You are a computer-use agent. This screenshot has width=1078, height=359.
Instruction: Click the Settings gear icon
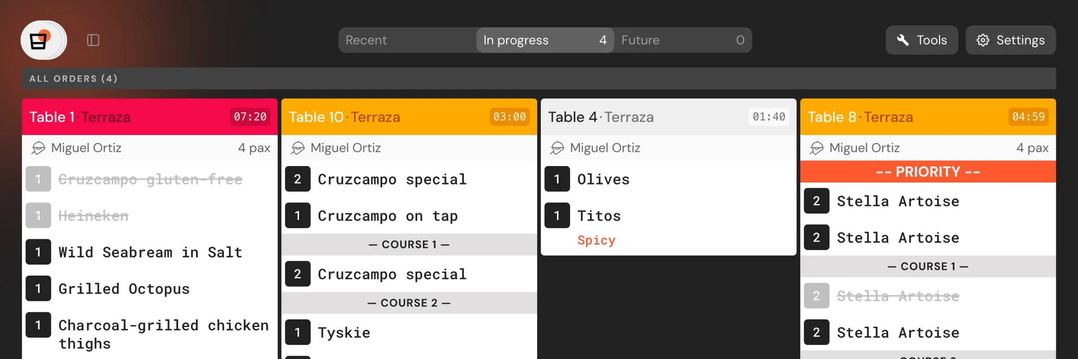pyautogui.click(x=983, y=40)
